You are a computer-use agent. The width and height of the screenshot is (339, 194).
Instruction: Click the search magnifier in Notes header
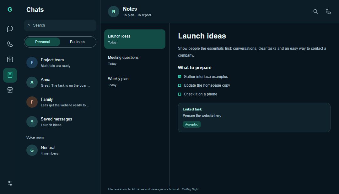click(316, 12)
